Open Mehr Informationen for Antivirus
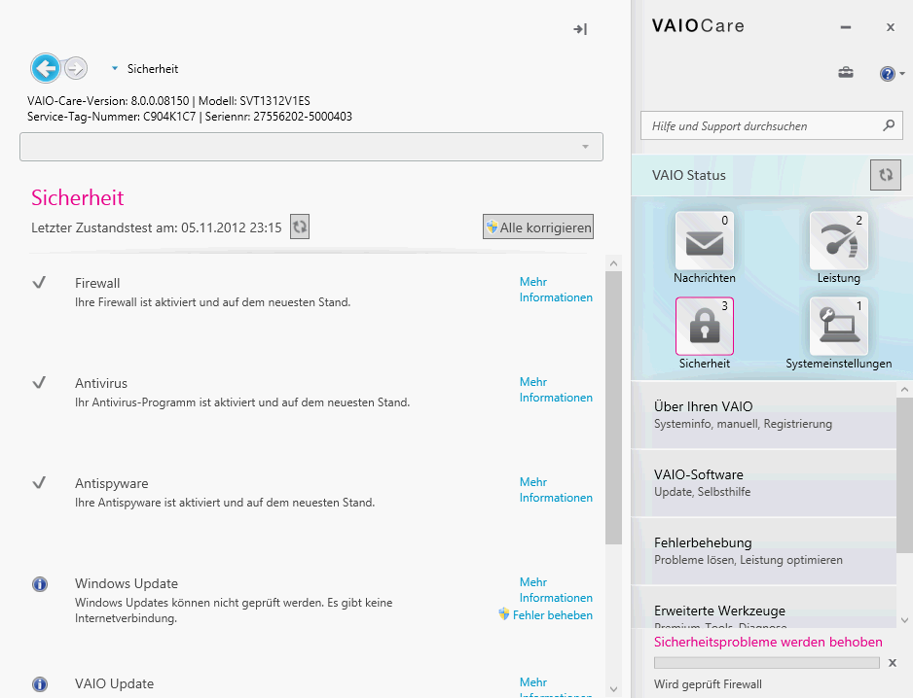Viewport: 913px width, 698px height. 556,390
